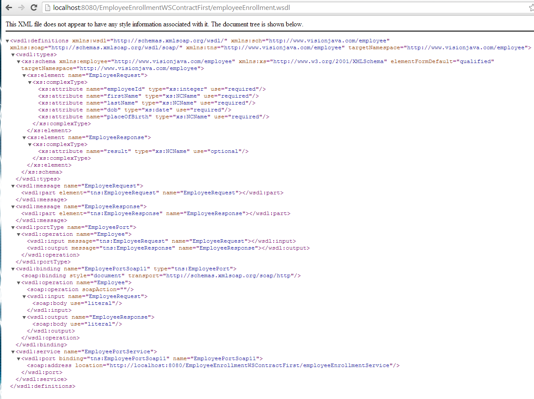This screenshot has height=399, width=534.
Task: Collapse wsdl:output EmployeeResponse inside binding
Action: (24, 317)
